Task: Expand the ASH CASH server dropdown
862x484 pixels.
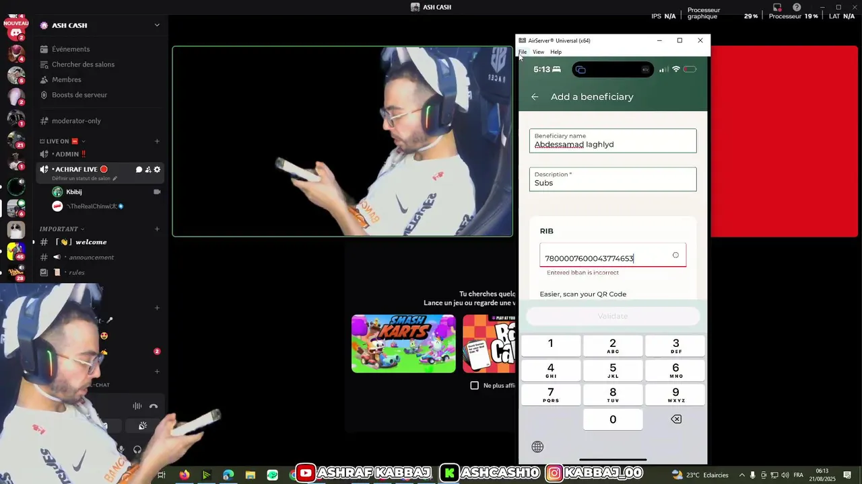Action: (157, 26)
